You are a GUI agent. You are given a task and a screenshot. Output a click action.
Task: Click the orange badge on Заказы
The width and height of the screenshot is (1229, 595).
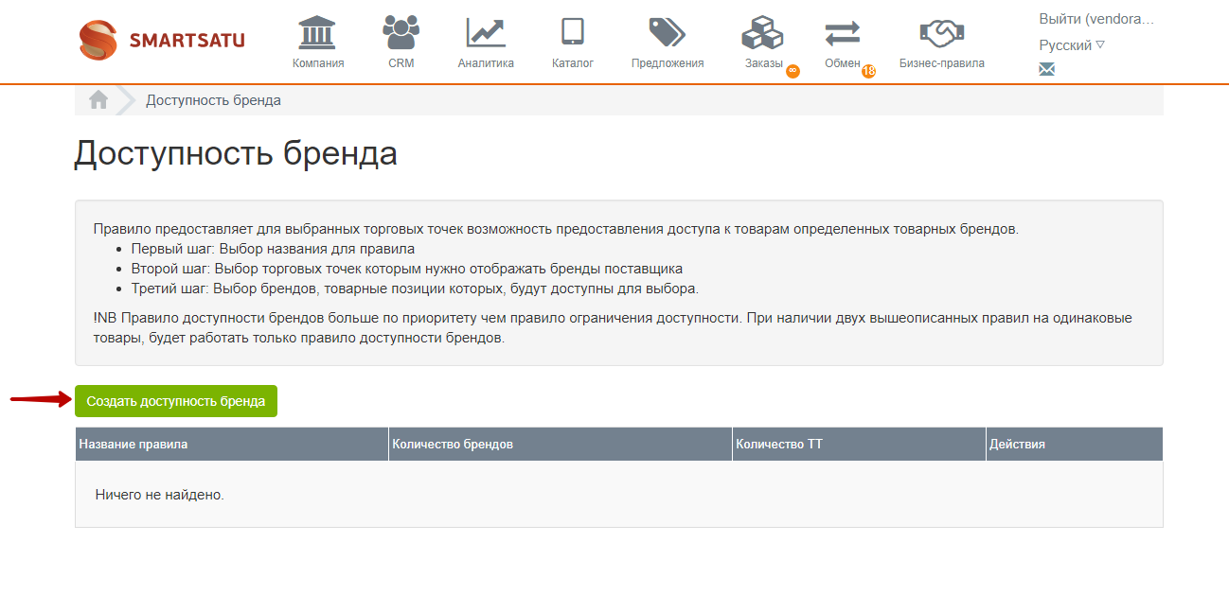[x=793, y=71]
